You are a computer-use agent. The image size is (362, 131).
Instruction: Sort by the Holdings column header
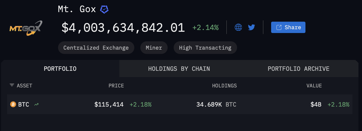224,86
